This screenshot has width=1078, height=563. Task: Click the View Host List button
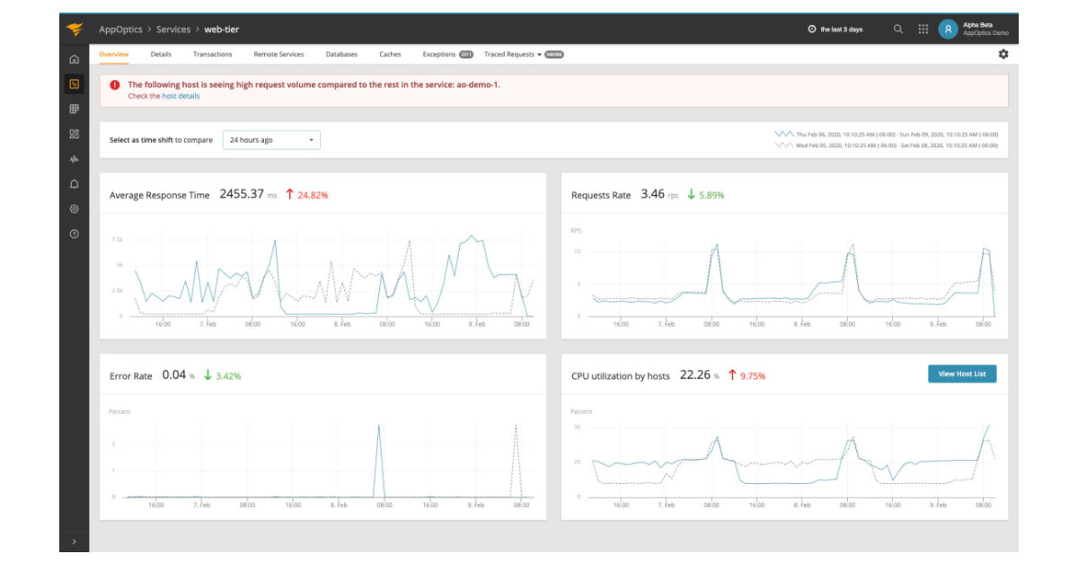(961, 374)
